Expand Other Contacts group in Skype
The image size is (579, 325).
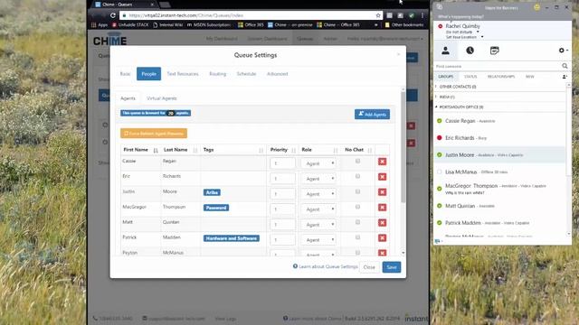coord(436,87)
